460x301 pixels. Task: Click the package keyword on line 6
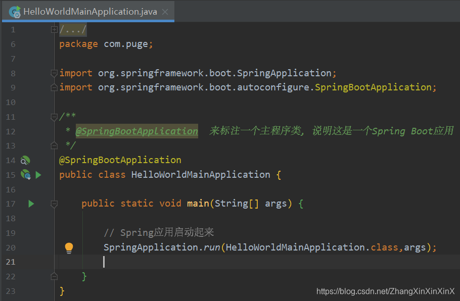click(78, 44)
